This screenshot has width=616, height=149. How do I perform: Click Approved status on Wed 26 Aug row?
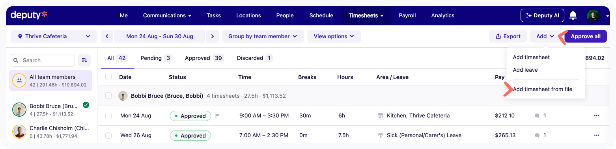click(190, 136)
